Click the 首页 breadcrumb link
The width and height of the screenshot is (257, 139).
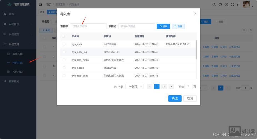[x=49, y=4]
